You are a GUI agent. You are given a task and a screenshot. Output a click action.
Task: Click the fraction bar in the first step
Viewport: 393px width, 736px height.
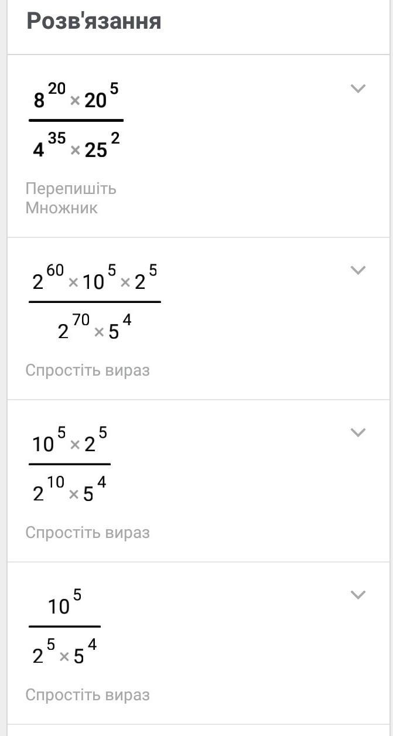tap(76, 121)
